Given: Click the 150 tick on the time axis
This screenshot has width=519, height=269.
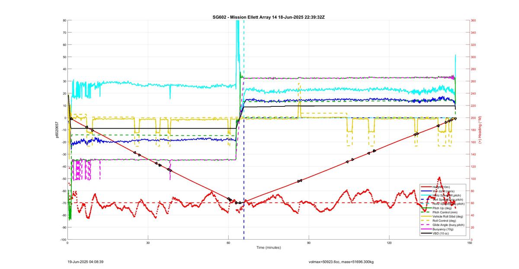Looking at the screenshot, I should click(x=470, y=243).
